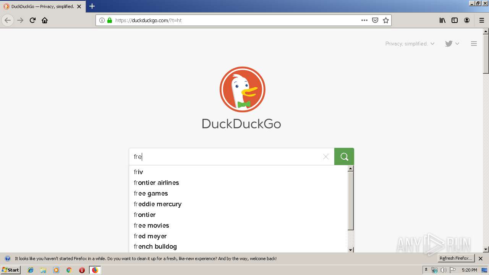Click page scrollbar up arrow

click(486, 31)
